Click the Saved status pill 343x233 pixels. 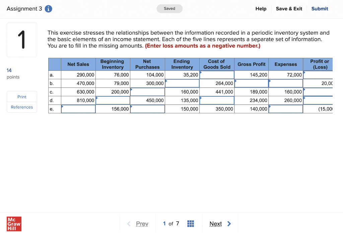(169, 9)
